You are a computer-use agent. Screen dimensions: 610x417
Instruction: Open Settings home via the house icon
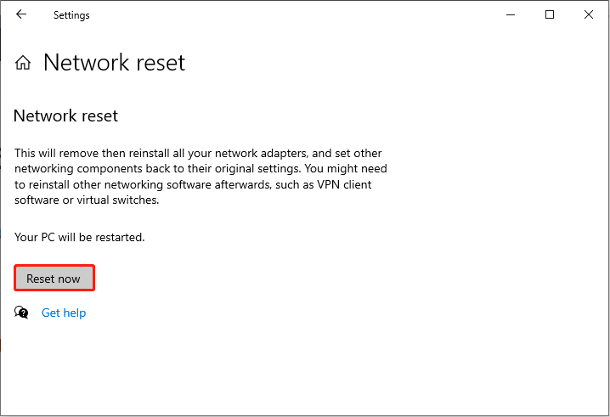[23, 62]
